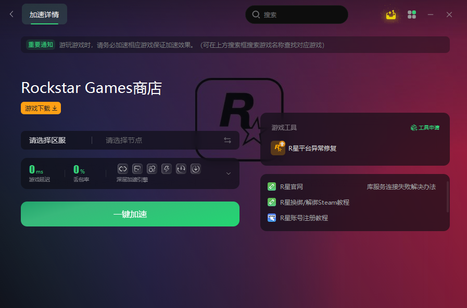The width and height of the screenshot is (467, 308).
Task: Click the two-circles engine icon
Action: pos(152,169)
